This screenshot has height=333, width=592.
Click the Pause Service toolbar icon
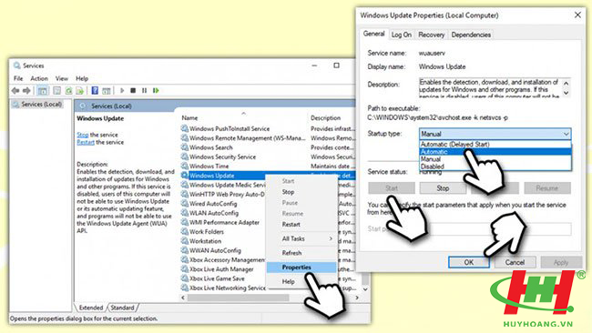pyautogui.click(x=144, y=90)
